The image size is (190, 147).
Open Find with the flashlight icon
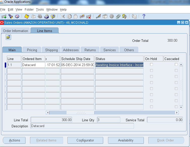point(11,16)
